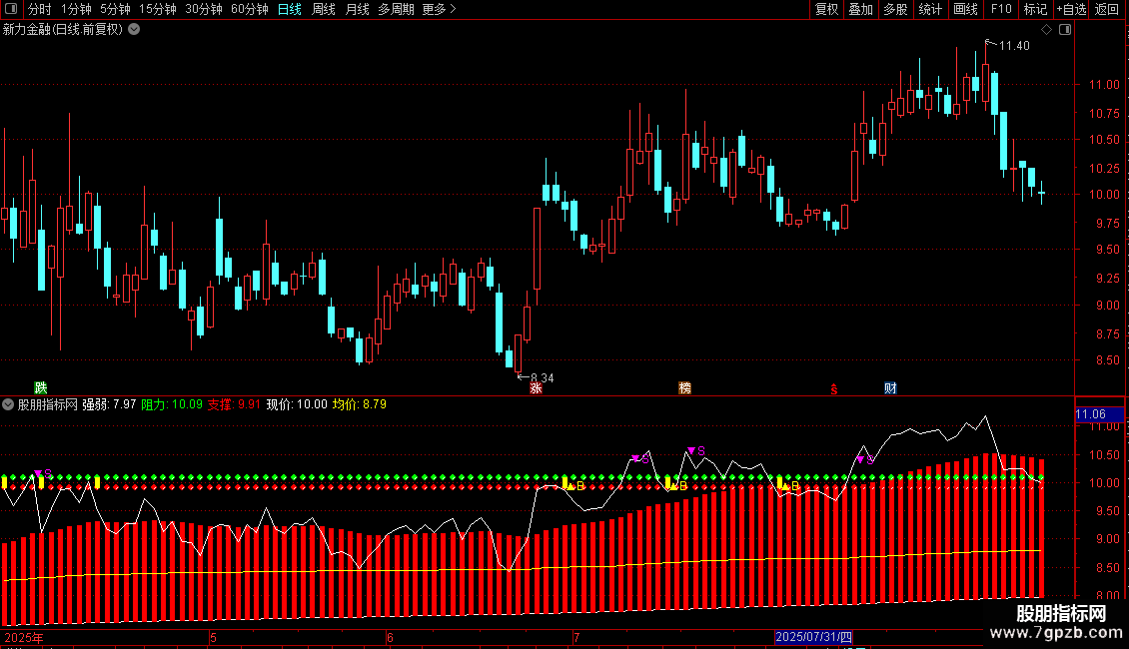The height and width of the screenshot is (649, 1129).
Task: Click the yellow B signal near month 7
Action: pos(576,486)
